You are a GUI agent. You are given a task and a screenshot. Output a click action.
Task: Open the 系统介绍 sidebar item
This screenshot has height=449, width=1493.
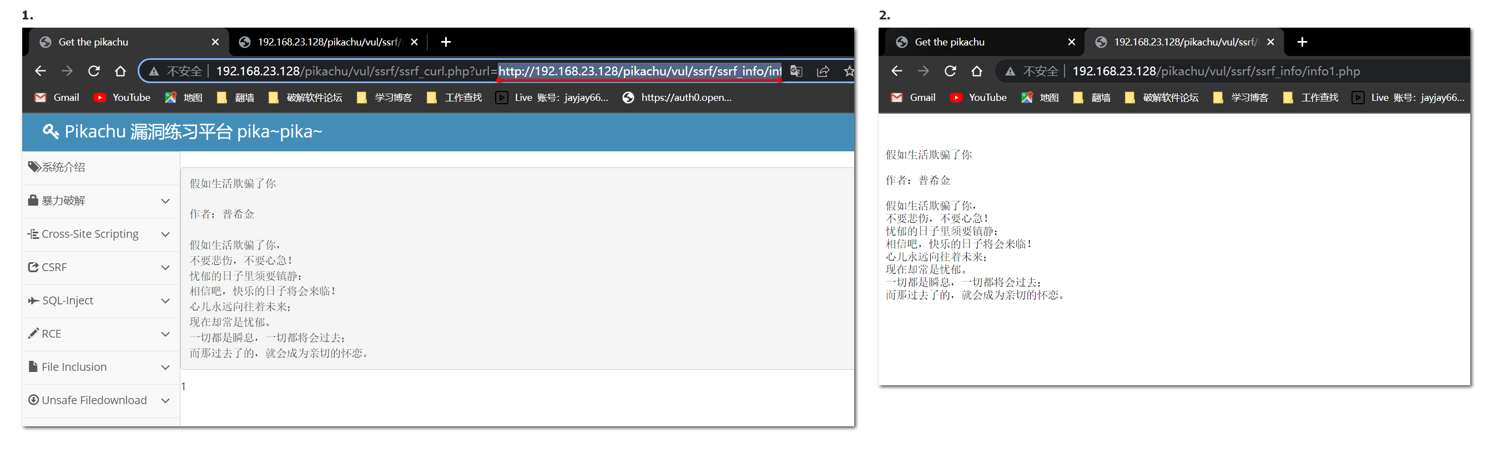64,168
